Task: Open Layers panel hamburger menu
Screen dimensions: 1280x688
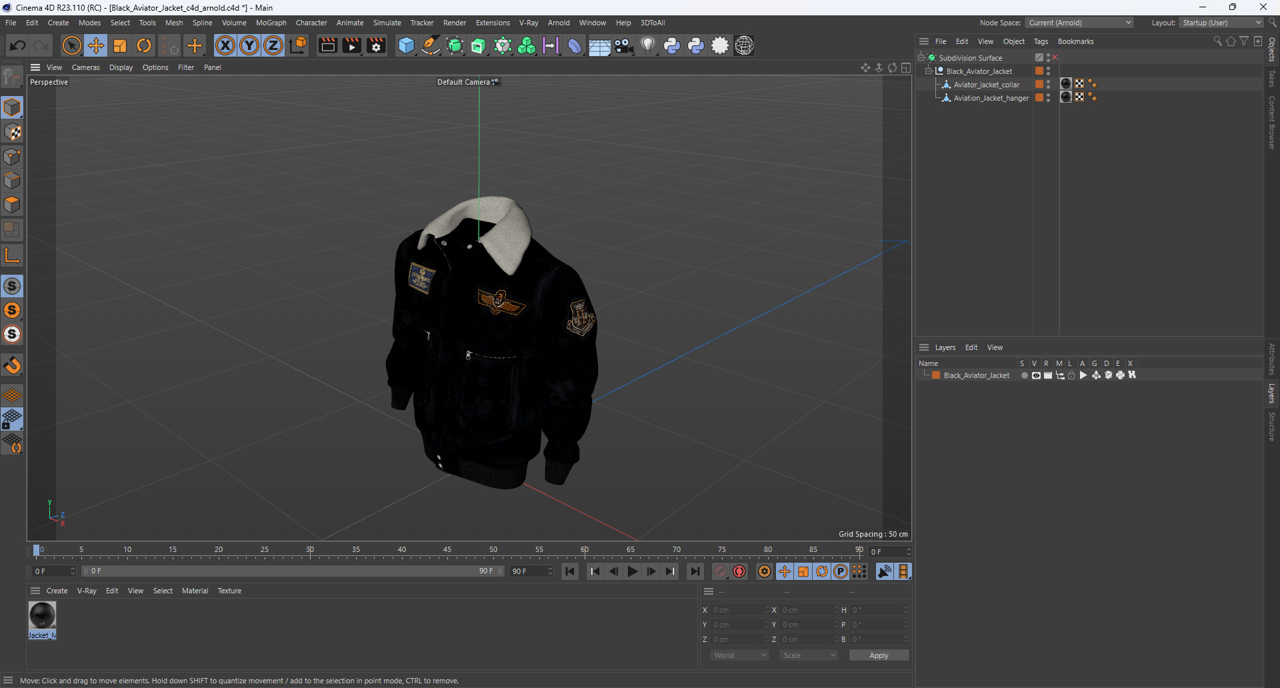Action: click(924, 347)
